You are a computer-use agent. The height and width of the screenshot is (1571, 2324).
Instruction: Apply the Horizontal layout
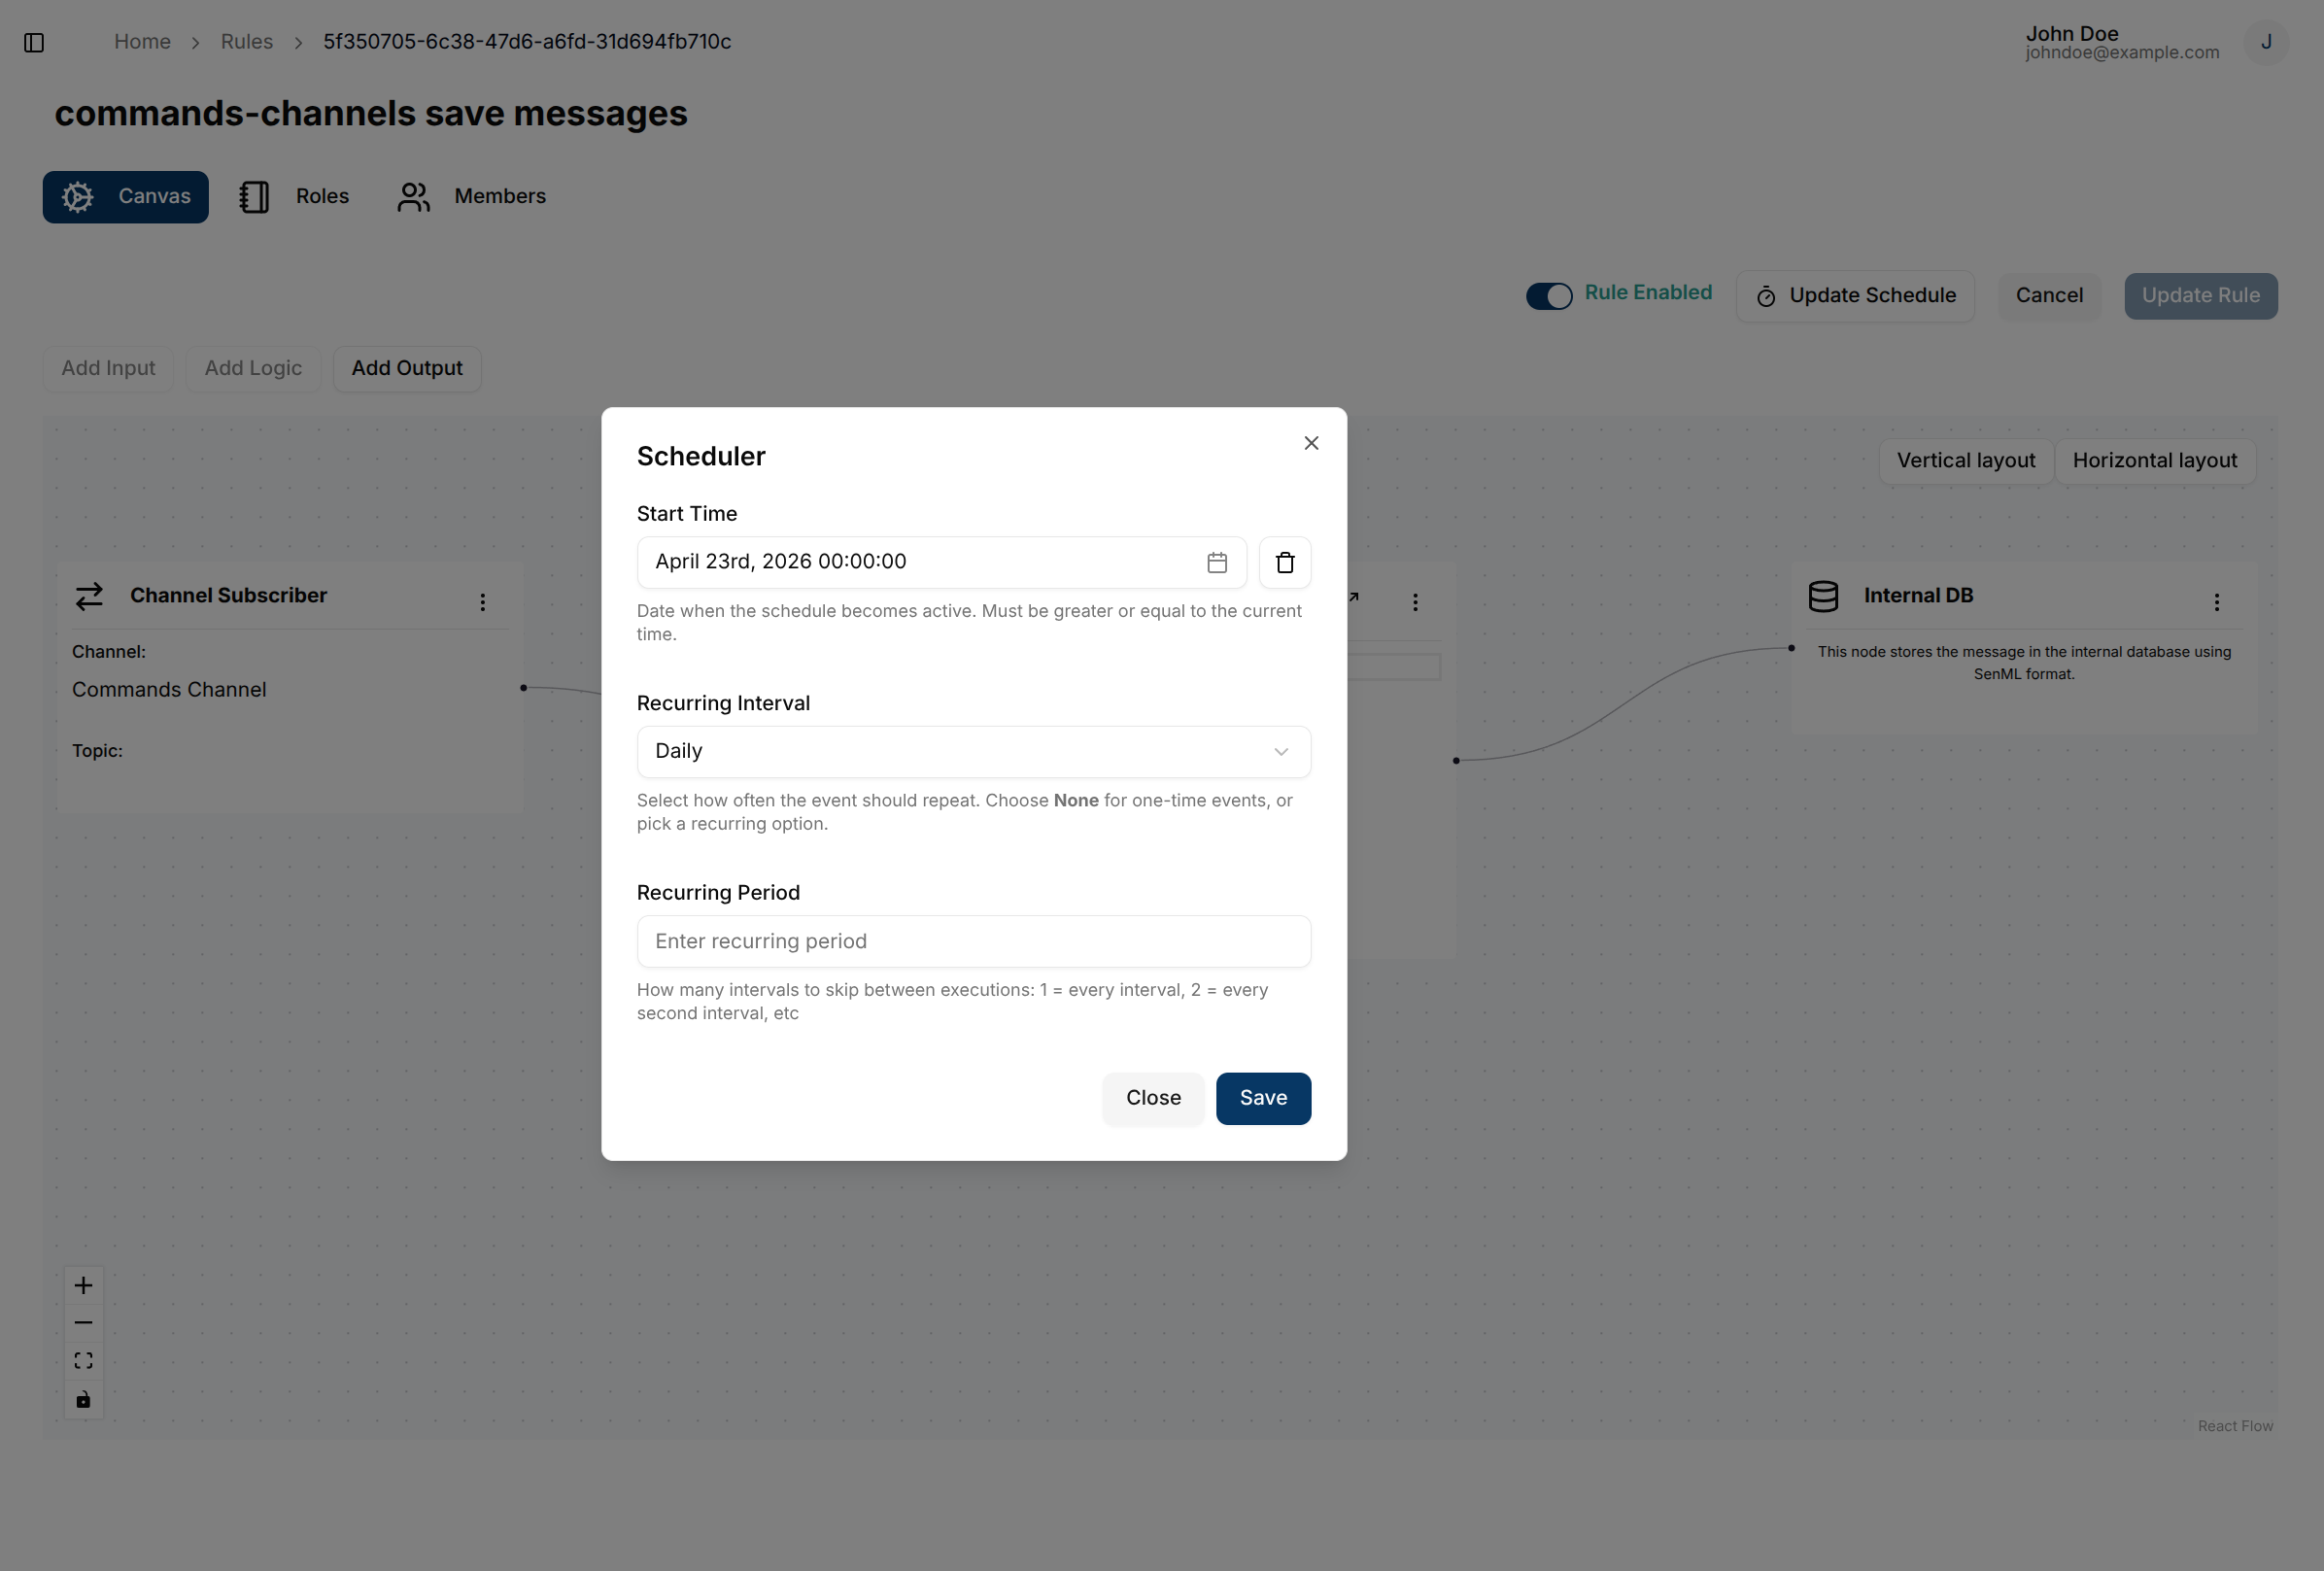(x=2154, y=461)
